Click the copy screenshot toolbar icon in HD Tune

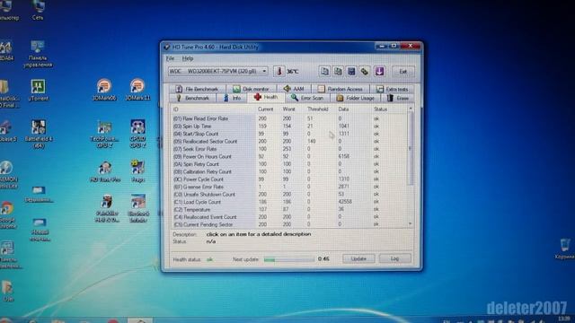pos(338,72)
